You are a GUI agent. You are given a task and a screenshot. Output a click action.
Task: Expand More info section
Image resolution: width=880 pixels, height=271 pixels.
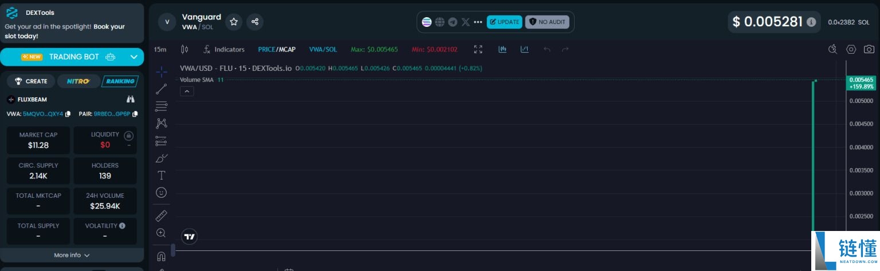[x=72, y=256]
